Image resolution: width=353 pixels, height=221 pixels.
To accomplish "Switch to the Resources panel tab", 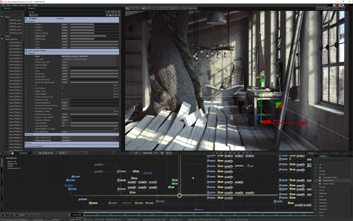I will [x=7, y=8].
